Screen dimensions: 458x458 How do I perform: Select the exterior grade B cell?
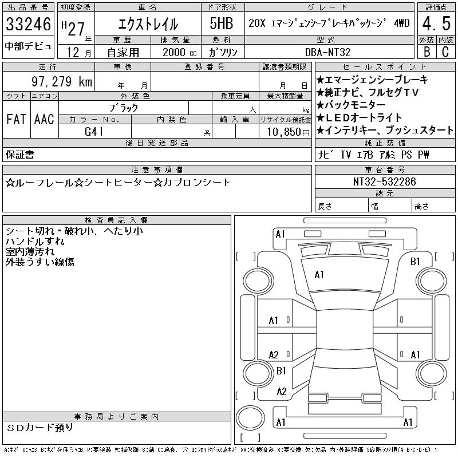click(x=427, y=52)
